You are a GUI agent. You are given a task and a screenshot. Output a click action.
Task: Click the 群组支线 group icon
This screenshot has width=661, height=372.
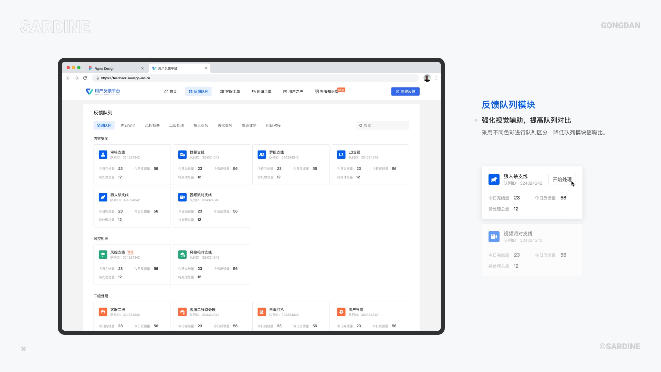click(x=262, y=155)
